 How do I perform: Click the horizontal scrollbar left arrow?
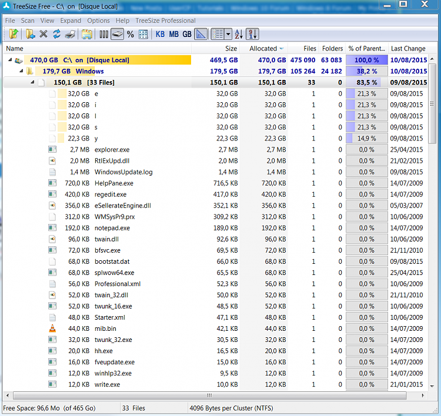pyautogui.click(x=8, y=395)
